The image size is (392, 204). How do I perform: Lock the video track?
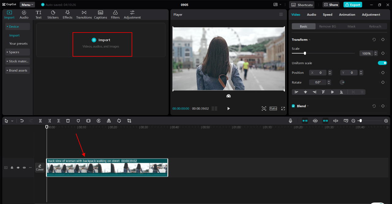(x=12, y=168)
